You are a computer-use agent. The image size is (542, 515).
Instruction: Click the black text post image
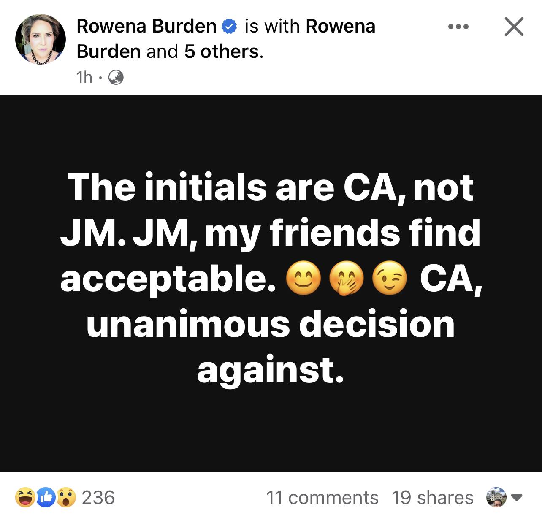pos(271,283)
